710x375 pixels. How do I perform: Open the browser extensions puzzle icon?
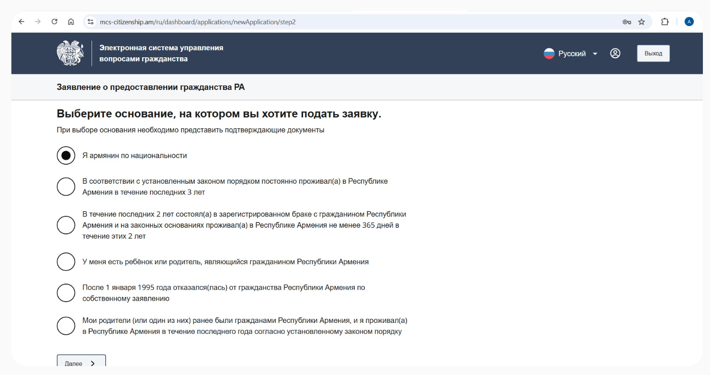coord(665,21)
